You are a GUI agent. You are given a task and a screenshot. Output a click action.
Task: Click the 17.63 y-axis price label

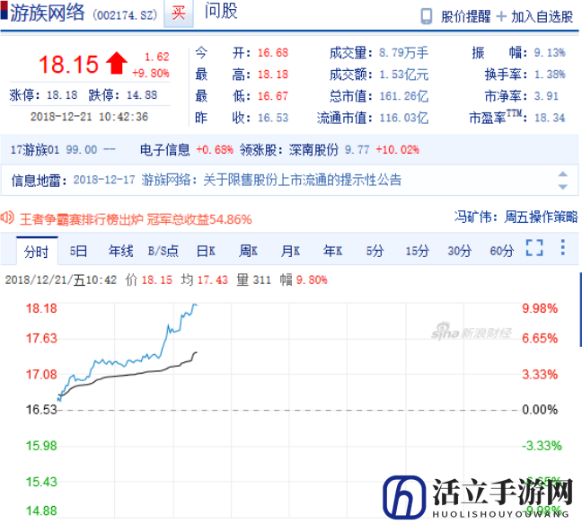(x=41, y=338)
